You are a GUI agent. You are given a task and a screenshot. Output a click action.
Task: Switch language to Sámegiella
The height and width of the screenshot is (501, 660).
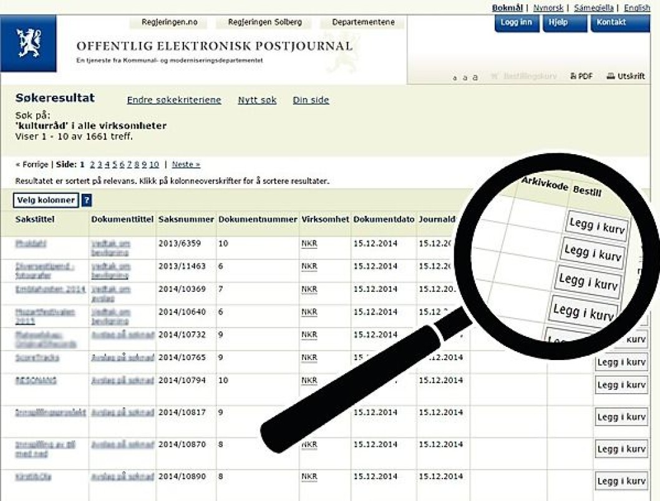click(x=593, y=8)
